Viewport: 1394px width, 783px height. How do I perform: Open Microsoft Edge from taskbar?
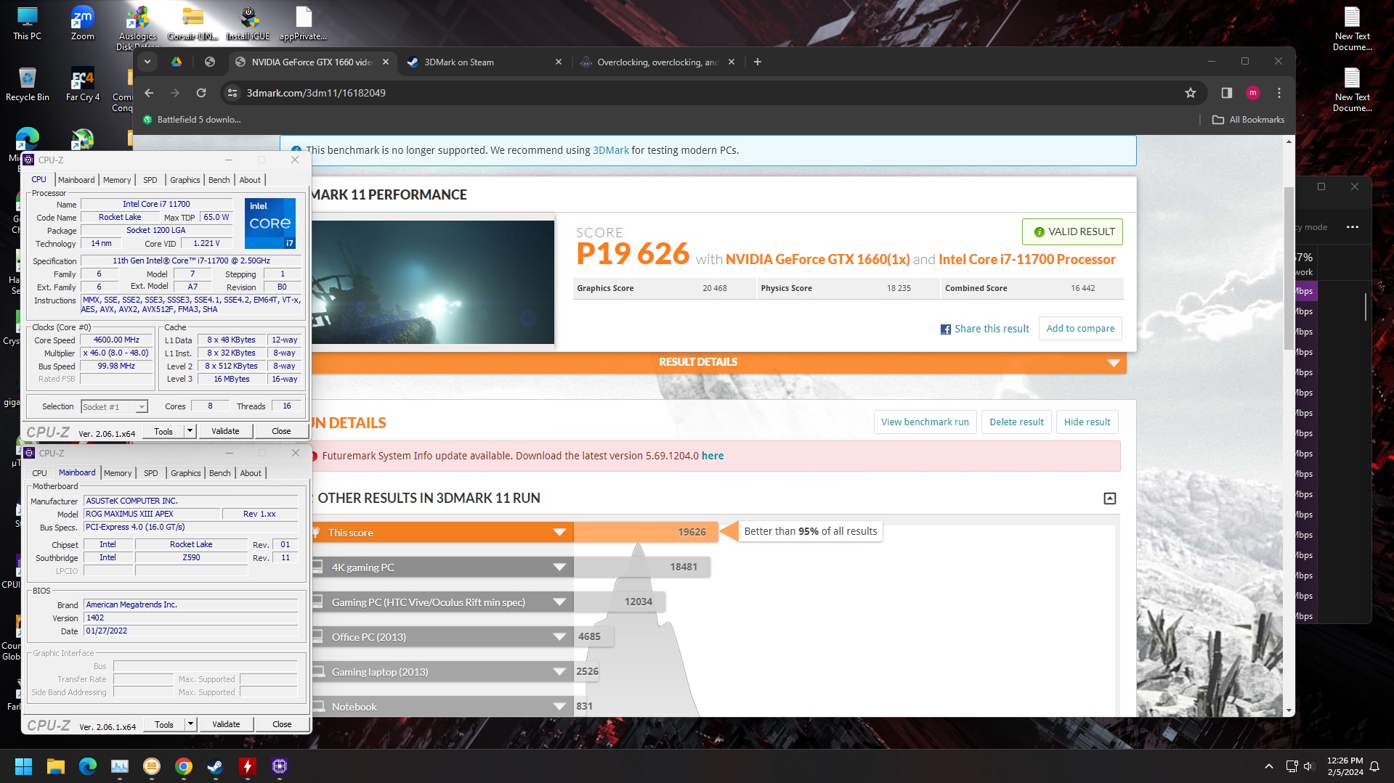[x=88, y=766]
